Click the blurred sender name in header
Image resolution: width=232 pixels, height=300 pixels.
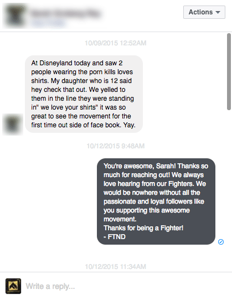click(x=66, y=13)
